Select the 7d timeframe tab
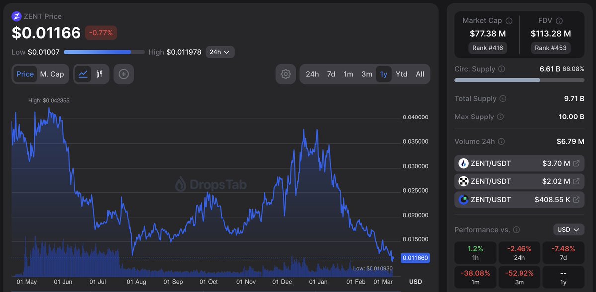The height and width of the screenshot is (292, 596). (331, 74)
